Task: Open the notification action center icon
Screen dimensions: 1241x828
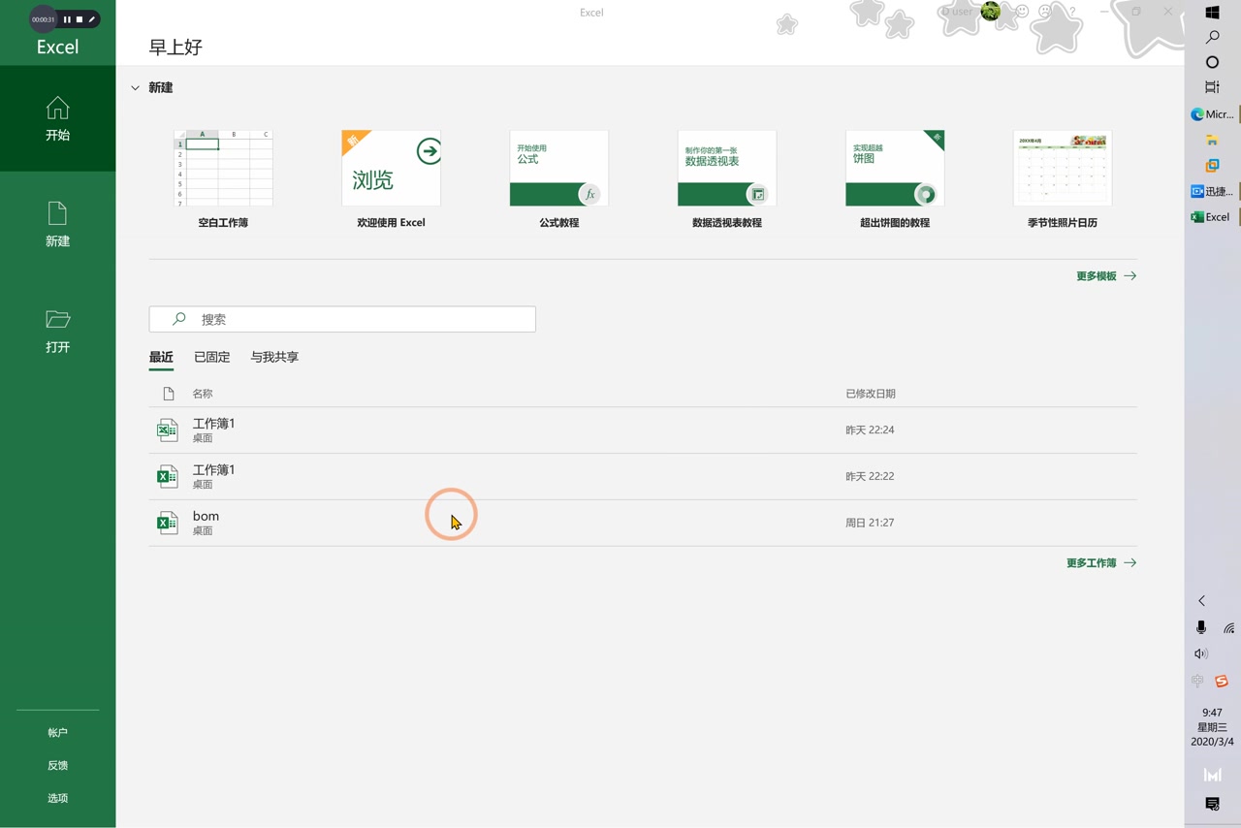Action: coord(1212,804)
